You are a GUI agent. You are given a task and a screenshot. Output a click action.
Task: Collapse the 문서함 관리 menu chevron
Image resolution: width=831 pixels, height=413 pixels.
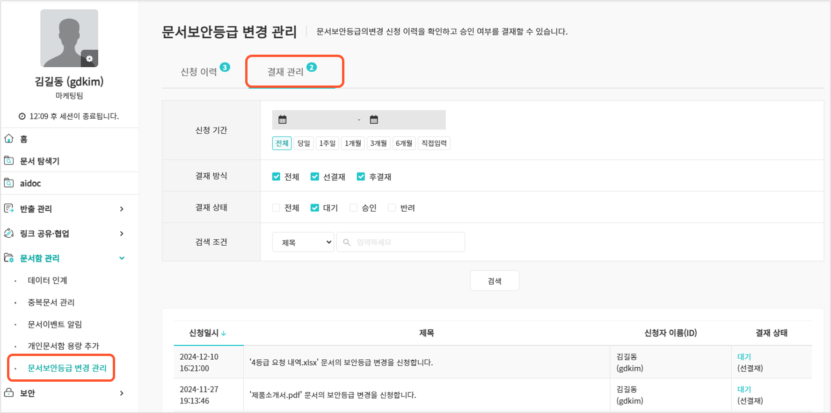point(122,258)
